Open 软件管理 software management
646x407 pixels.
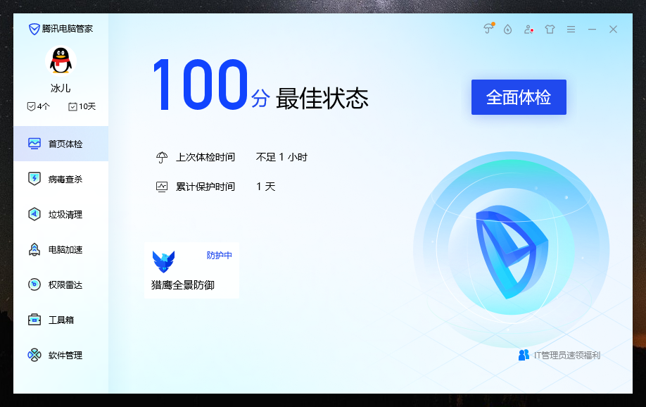coord(61,355)
